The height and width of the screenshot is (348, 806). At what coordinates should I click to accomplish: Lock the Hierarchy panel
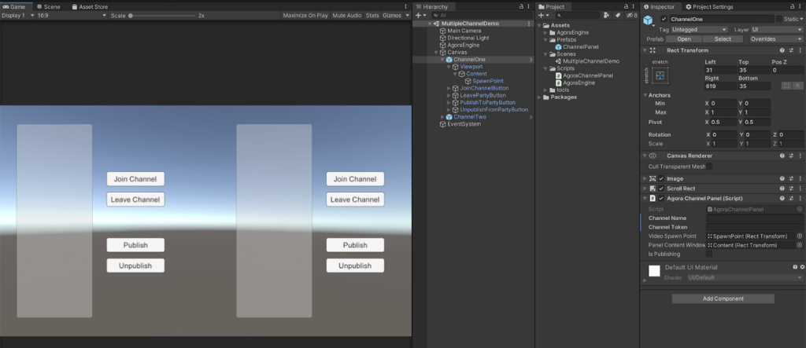pyautogui.click(x=521, y=6)
